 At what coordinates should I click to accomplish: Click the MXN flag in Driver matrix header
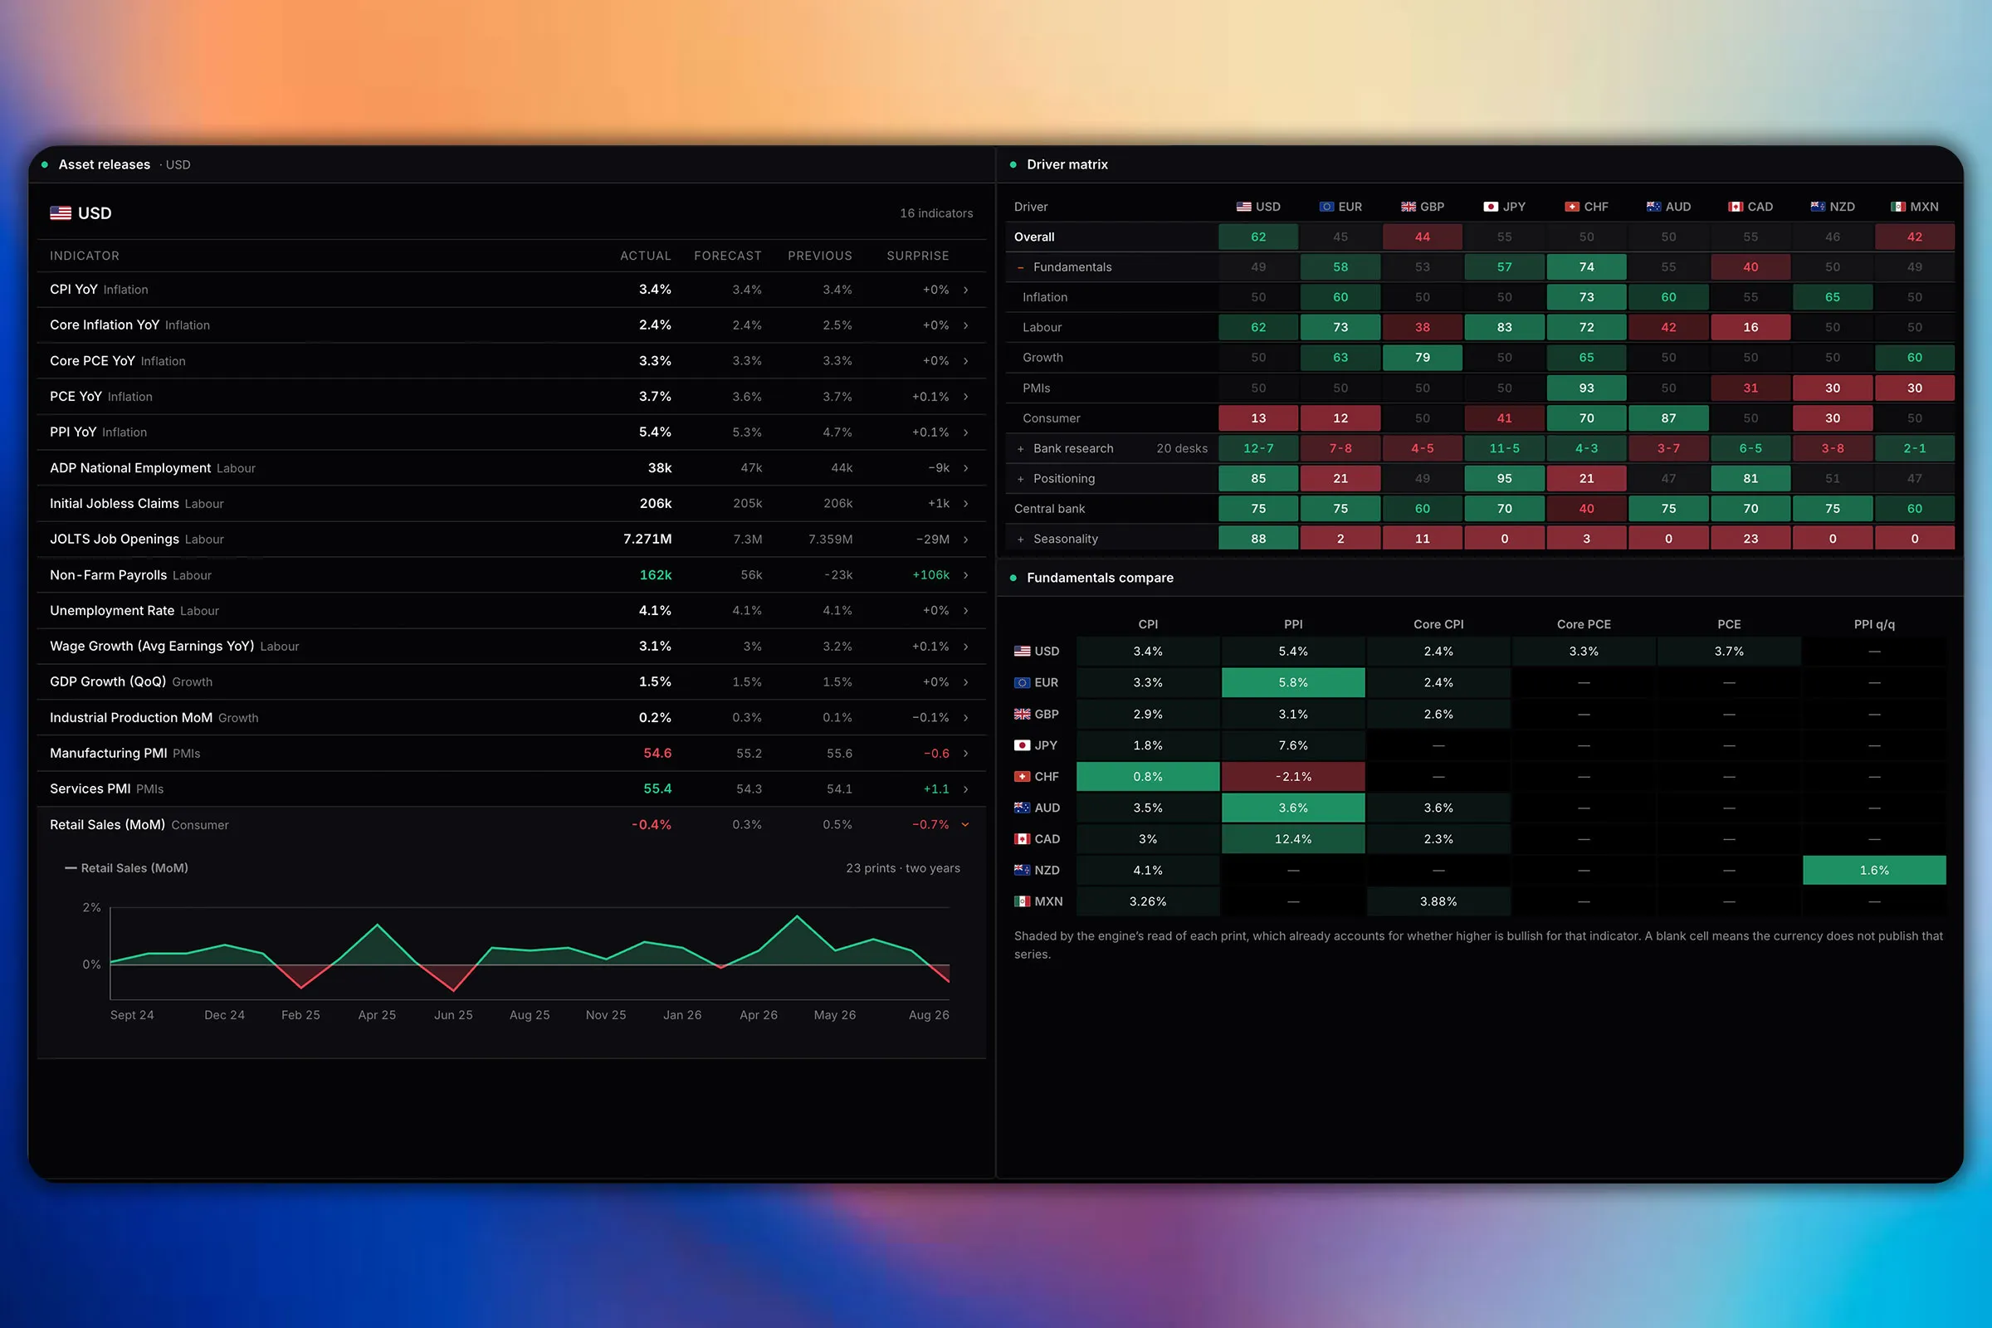1898,207
